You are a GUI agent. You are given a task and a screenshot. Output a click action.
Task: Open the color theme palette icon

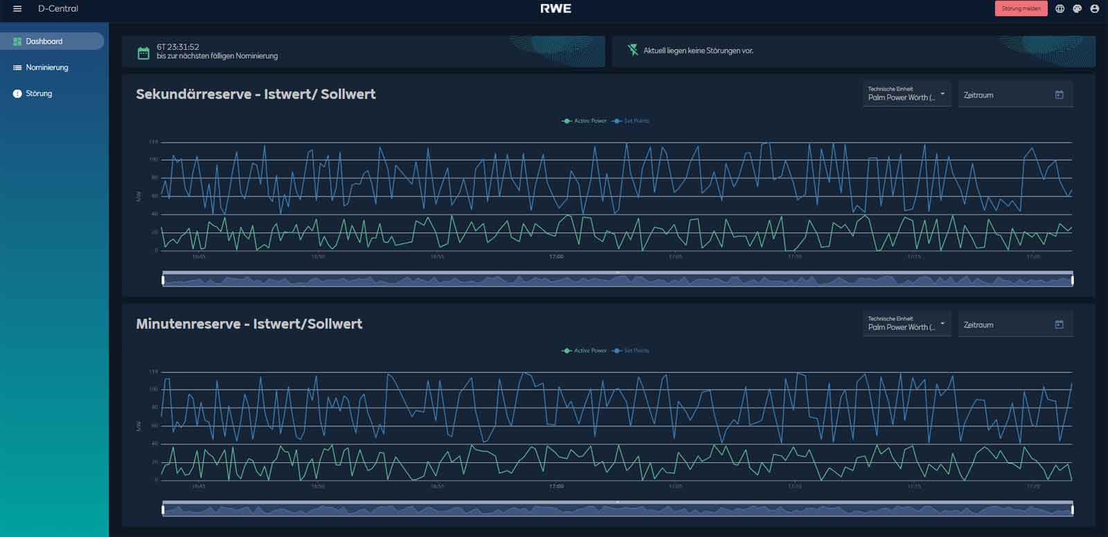click(x=1077, y=9)
